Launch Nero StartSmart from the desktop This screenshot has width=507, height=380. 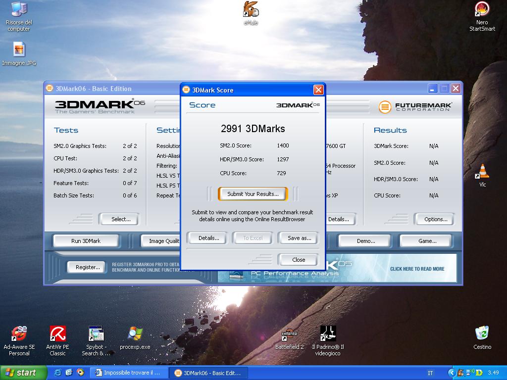click(482, 16)
